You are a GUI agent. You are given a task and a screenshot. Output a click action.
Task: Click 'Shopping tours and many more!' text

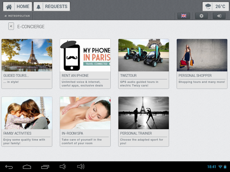(x=202, y=82)
